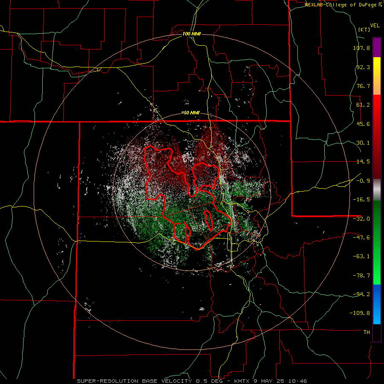
Task: Click the -32.0 value on velocity scale
Action: coord(361,219)
